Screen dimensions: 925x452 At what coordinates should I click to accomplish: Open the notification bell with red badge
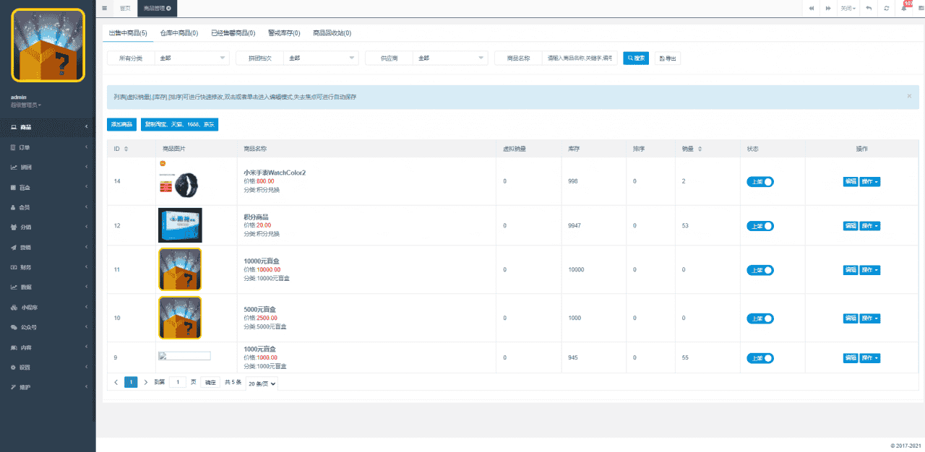tap(903, 8)
